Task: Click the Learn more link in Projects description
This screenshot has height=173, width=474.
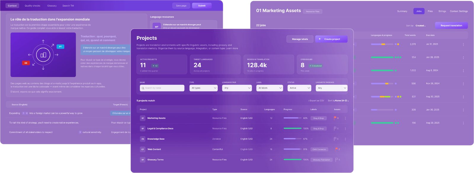Action: pyautogui.click(x=232, y=48)
